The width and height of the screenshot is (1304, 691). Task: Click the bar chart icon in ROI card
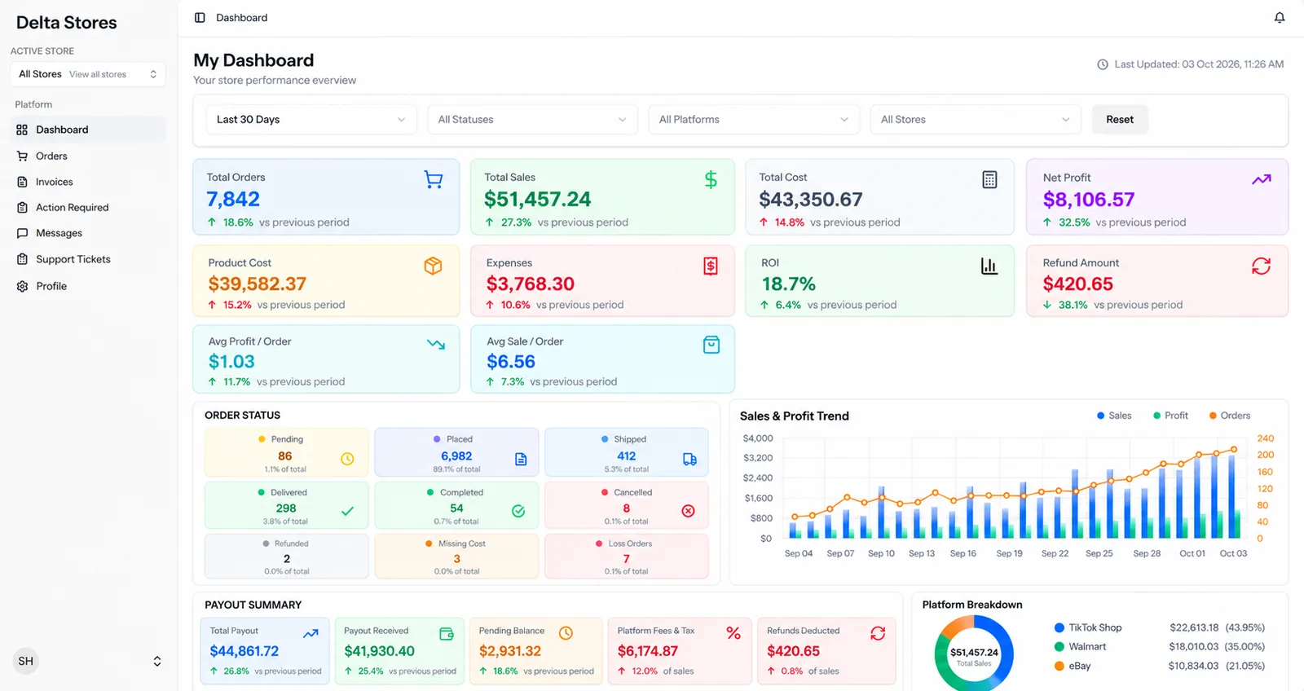point(989,266)
